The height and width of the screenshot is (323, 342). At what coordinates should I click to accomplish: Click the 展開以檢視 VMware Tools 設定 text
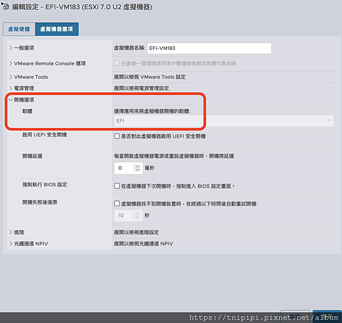tap(149, 77)
